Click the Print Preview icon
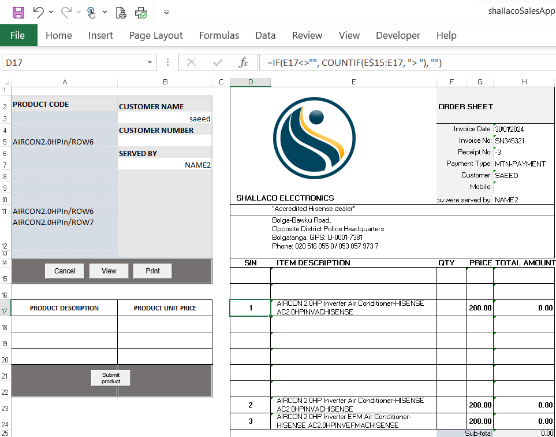The height and width of the screenshot is (437, 556). pyautogui.click(x=121, y=12)
